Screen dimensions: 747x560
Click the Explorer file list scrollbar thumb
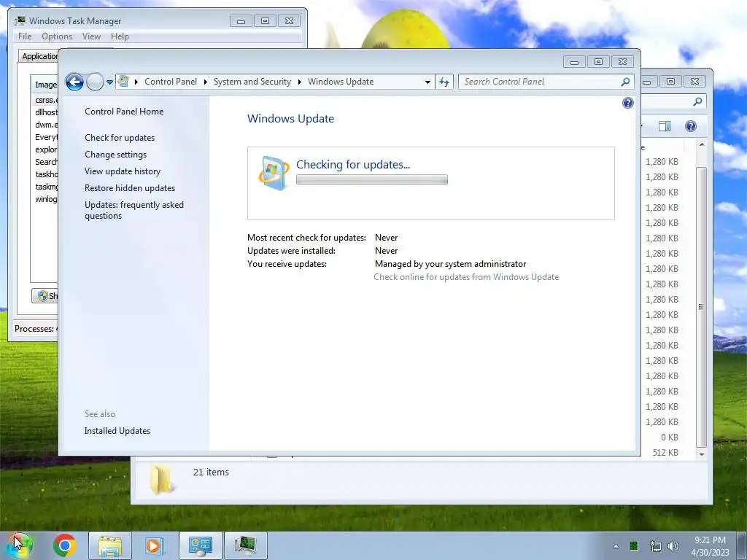coord(701,307)
